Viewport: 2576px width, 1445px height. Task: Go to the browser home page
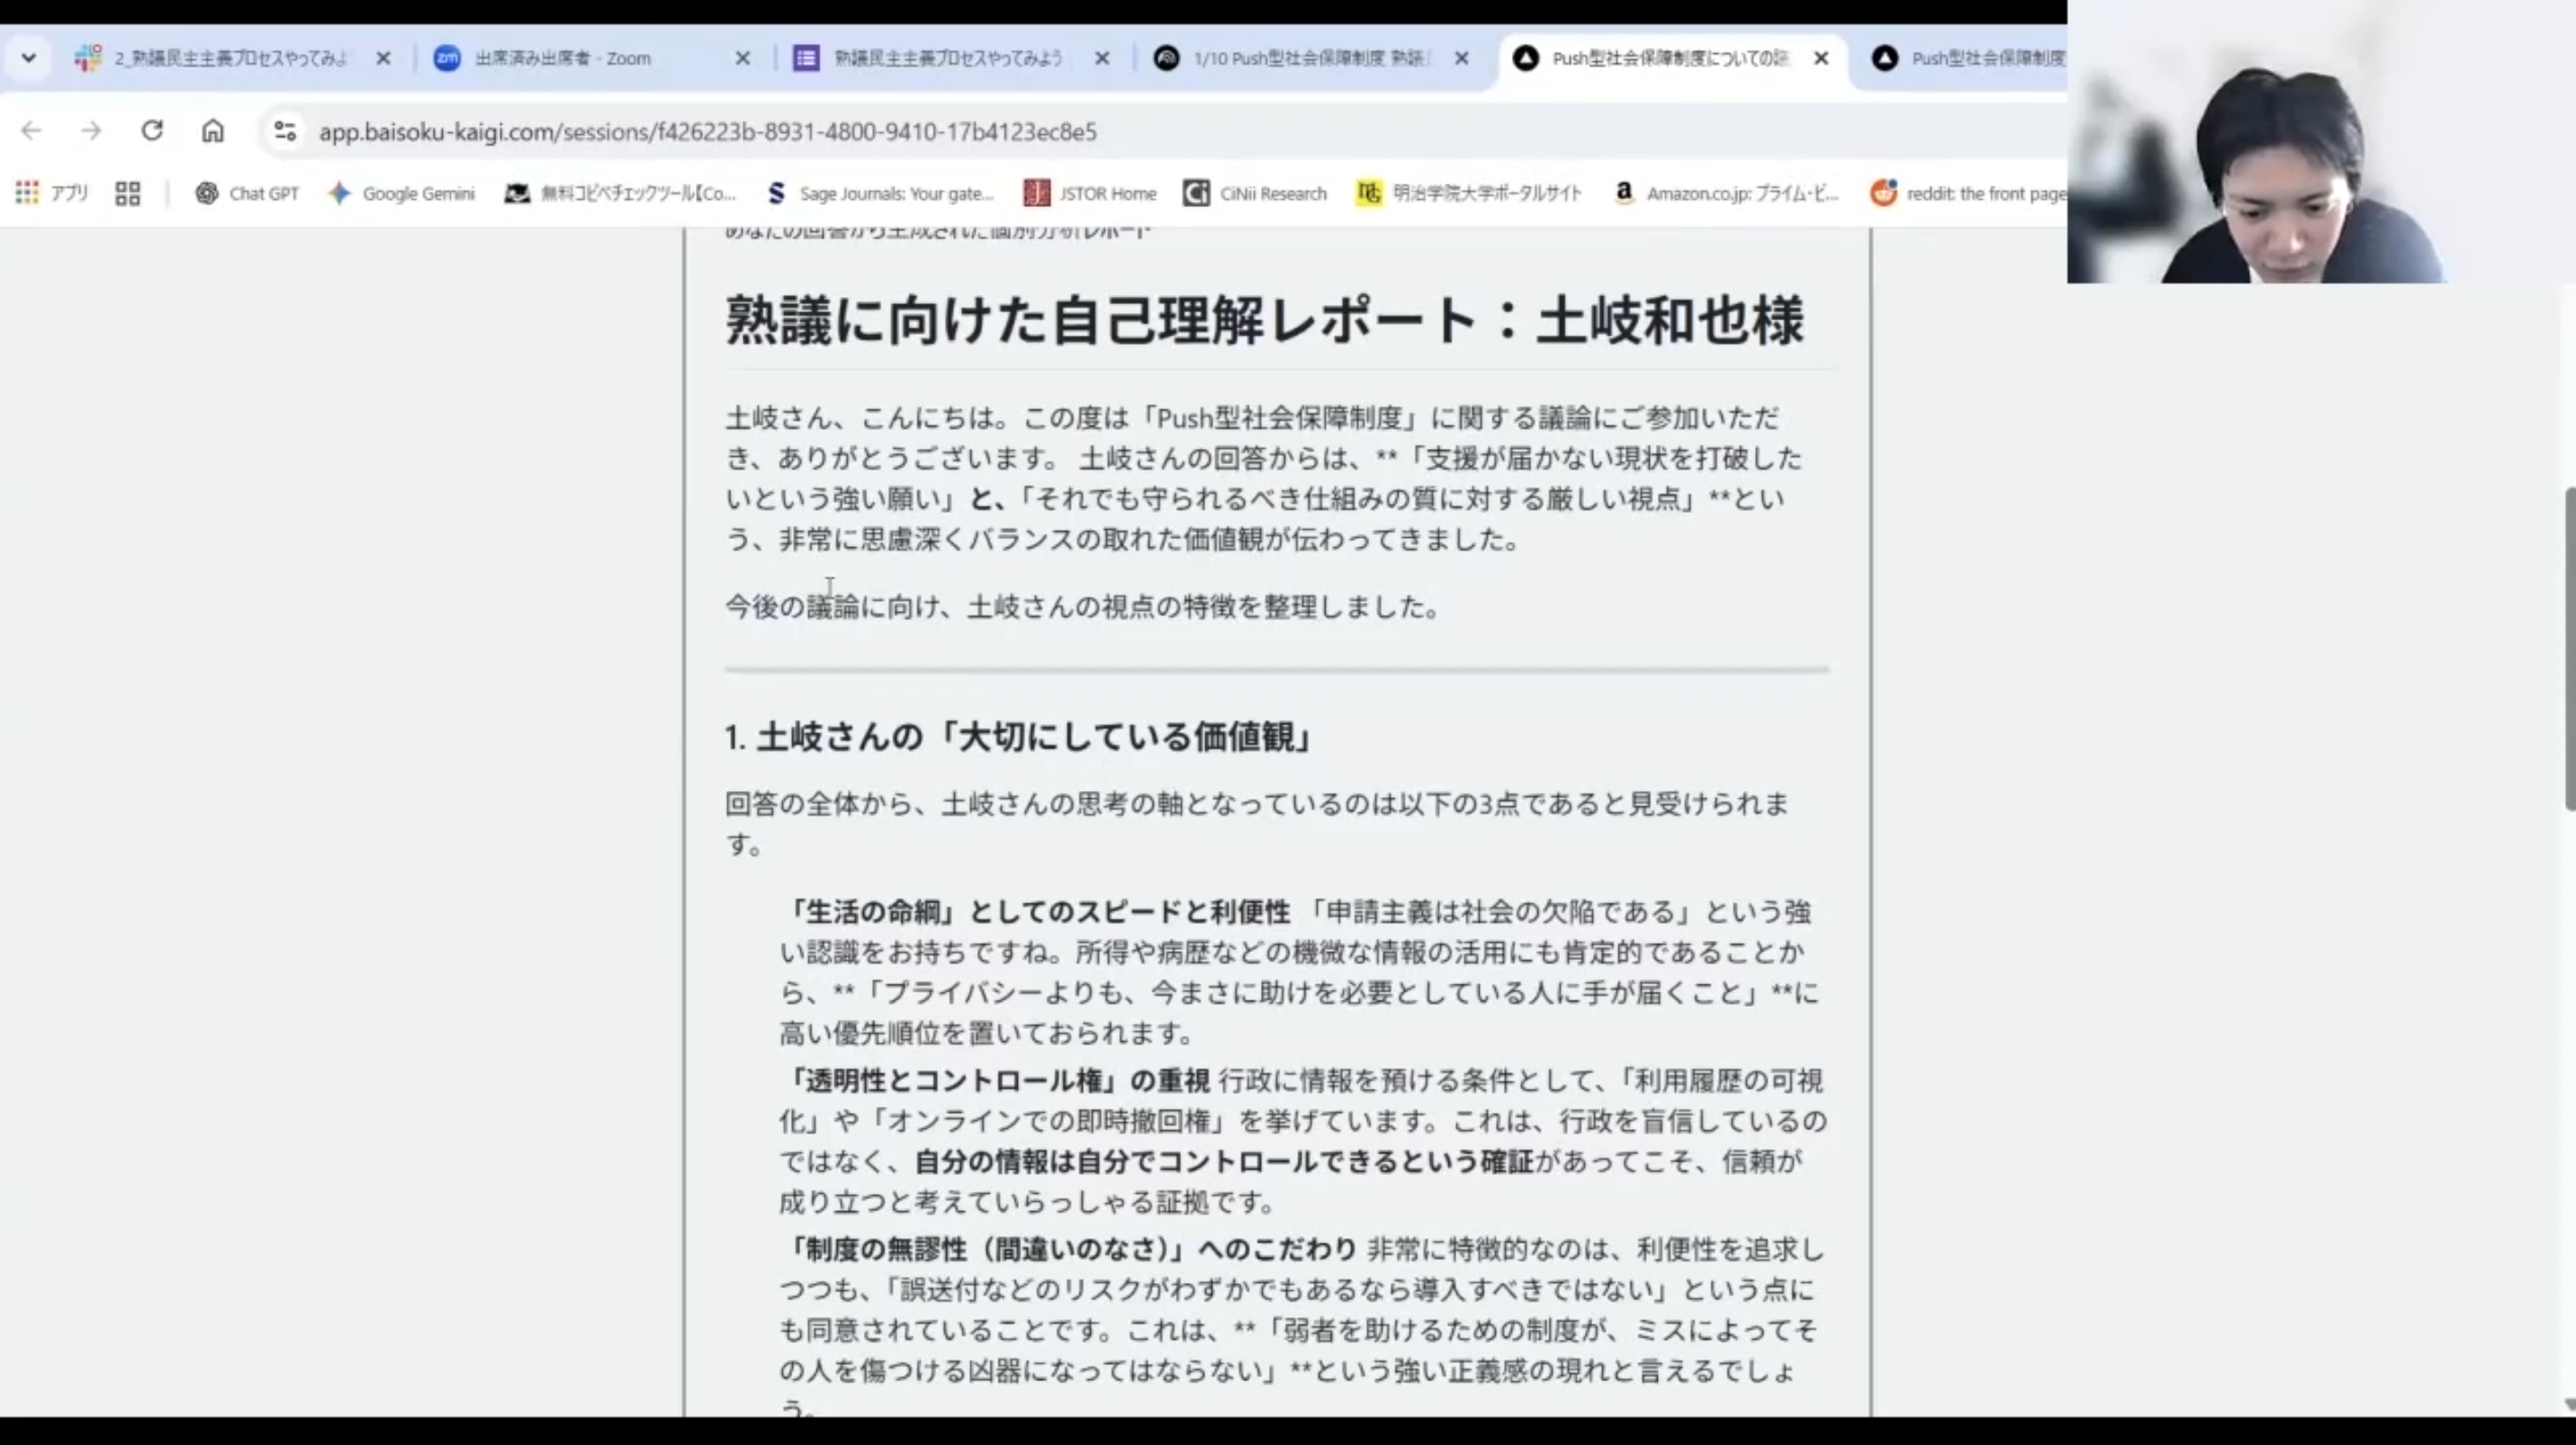pyautogui.click(x=213, y=130)
